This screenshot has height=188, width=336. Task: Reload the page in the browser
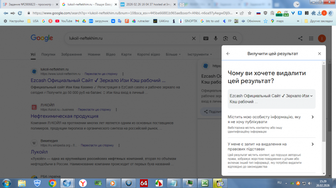(20, 13)
